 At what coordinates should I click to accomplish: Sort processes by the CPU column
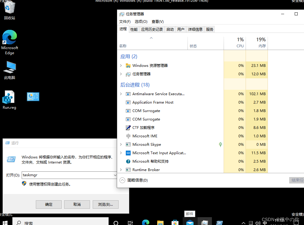pyautogui.click(x=235, y=43)
